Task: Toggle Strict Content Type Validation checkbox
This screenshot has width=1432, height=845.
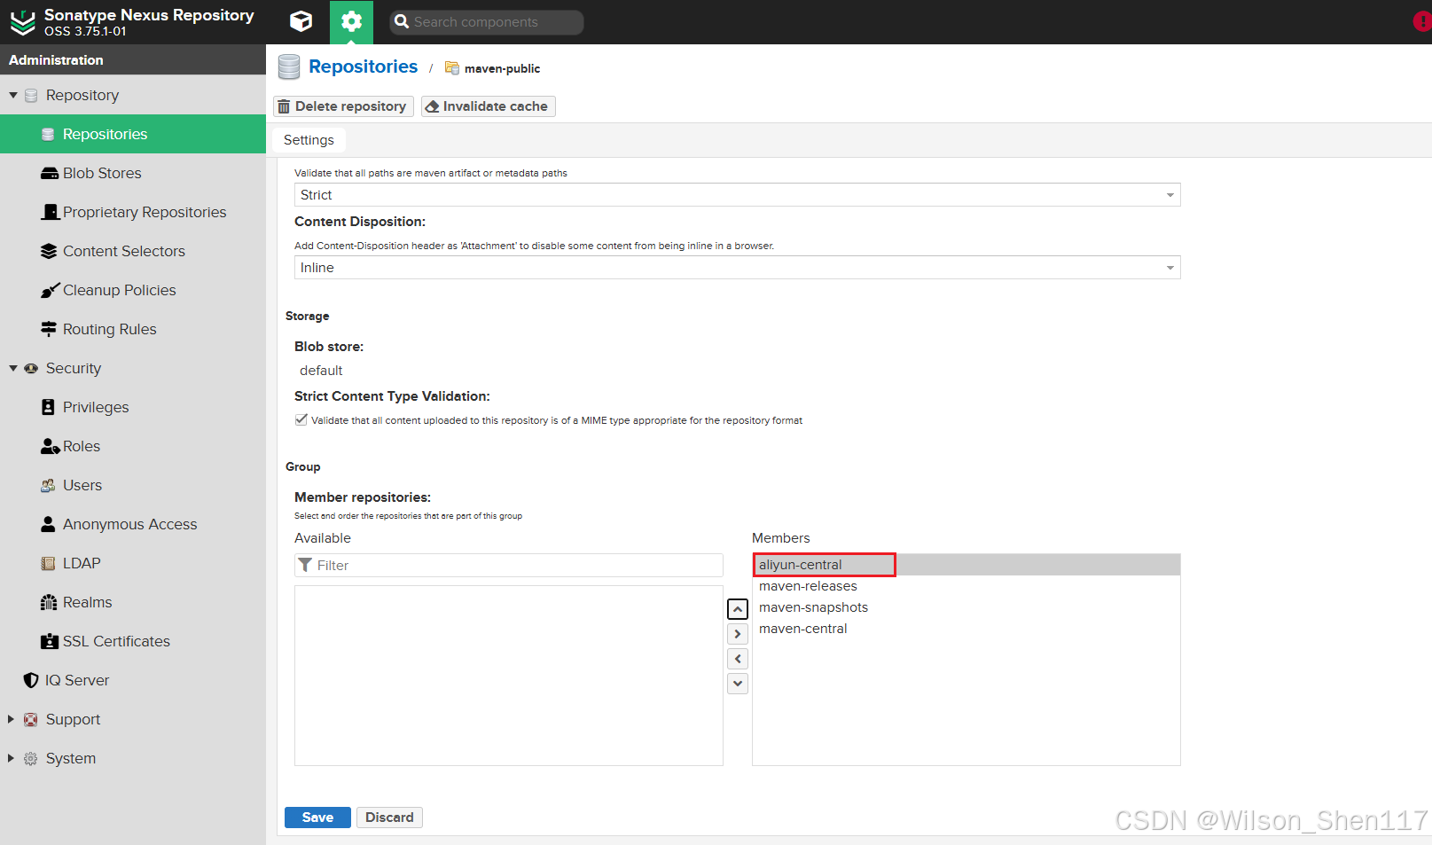Action: click(301, 420)
